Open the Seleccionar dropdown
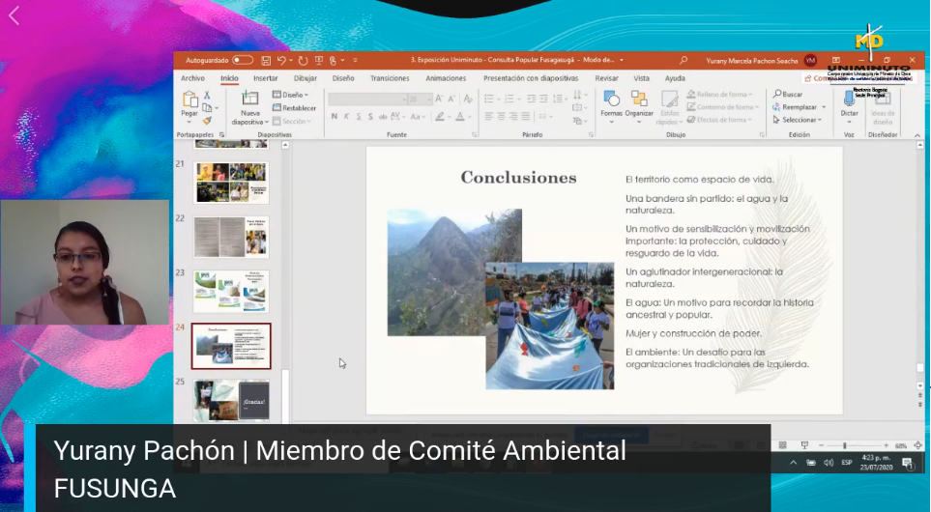The height and width of the screenshot is (512, 931). coord(798,120)
